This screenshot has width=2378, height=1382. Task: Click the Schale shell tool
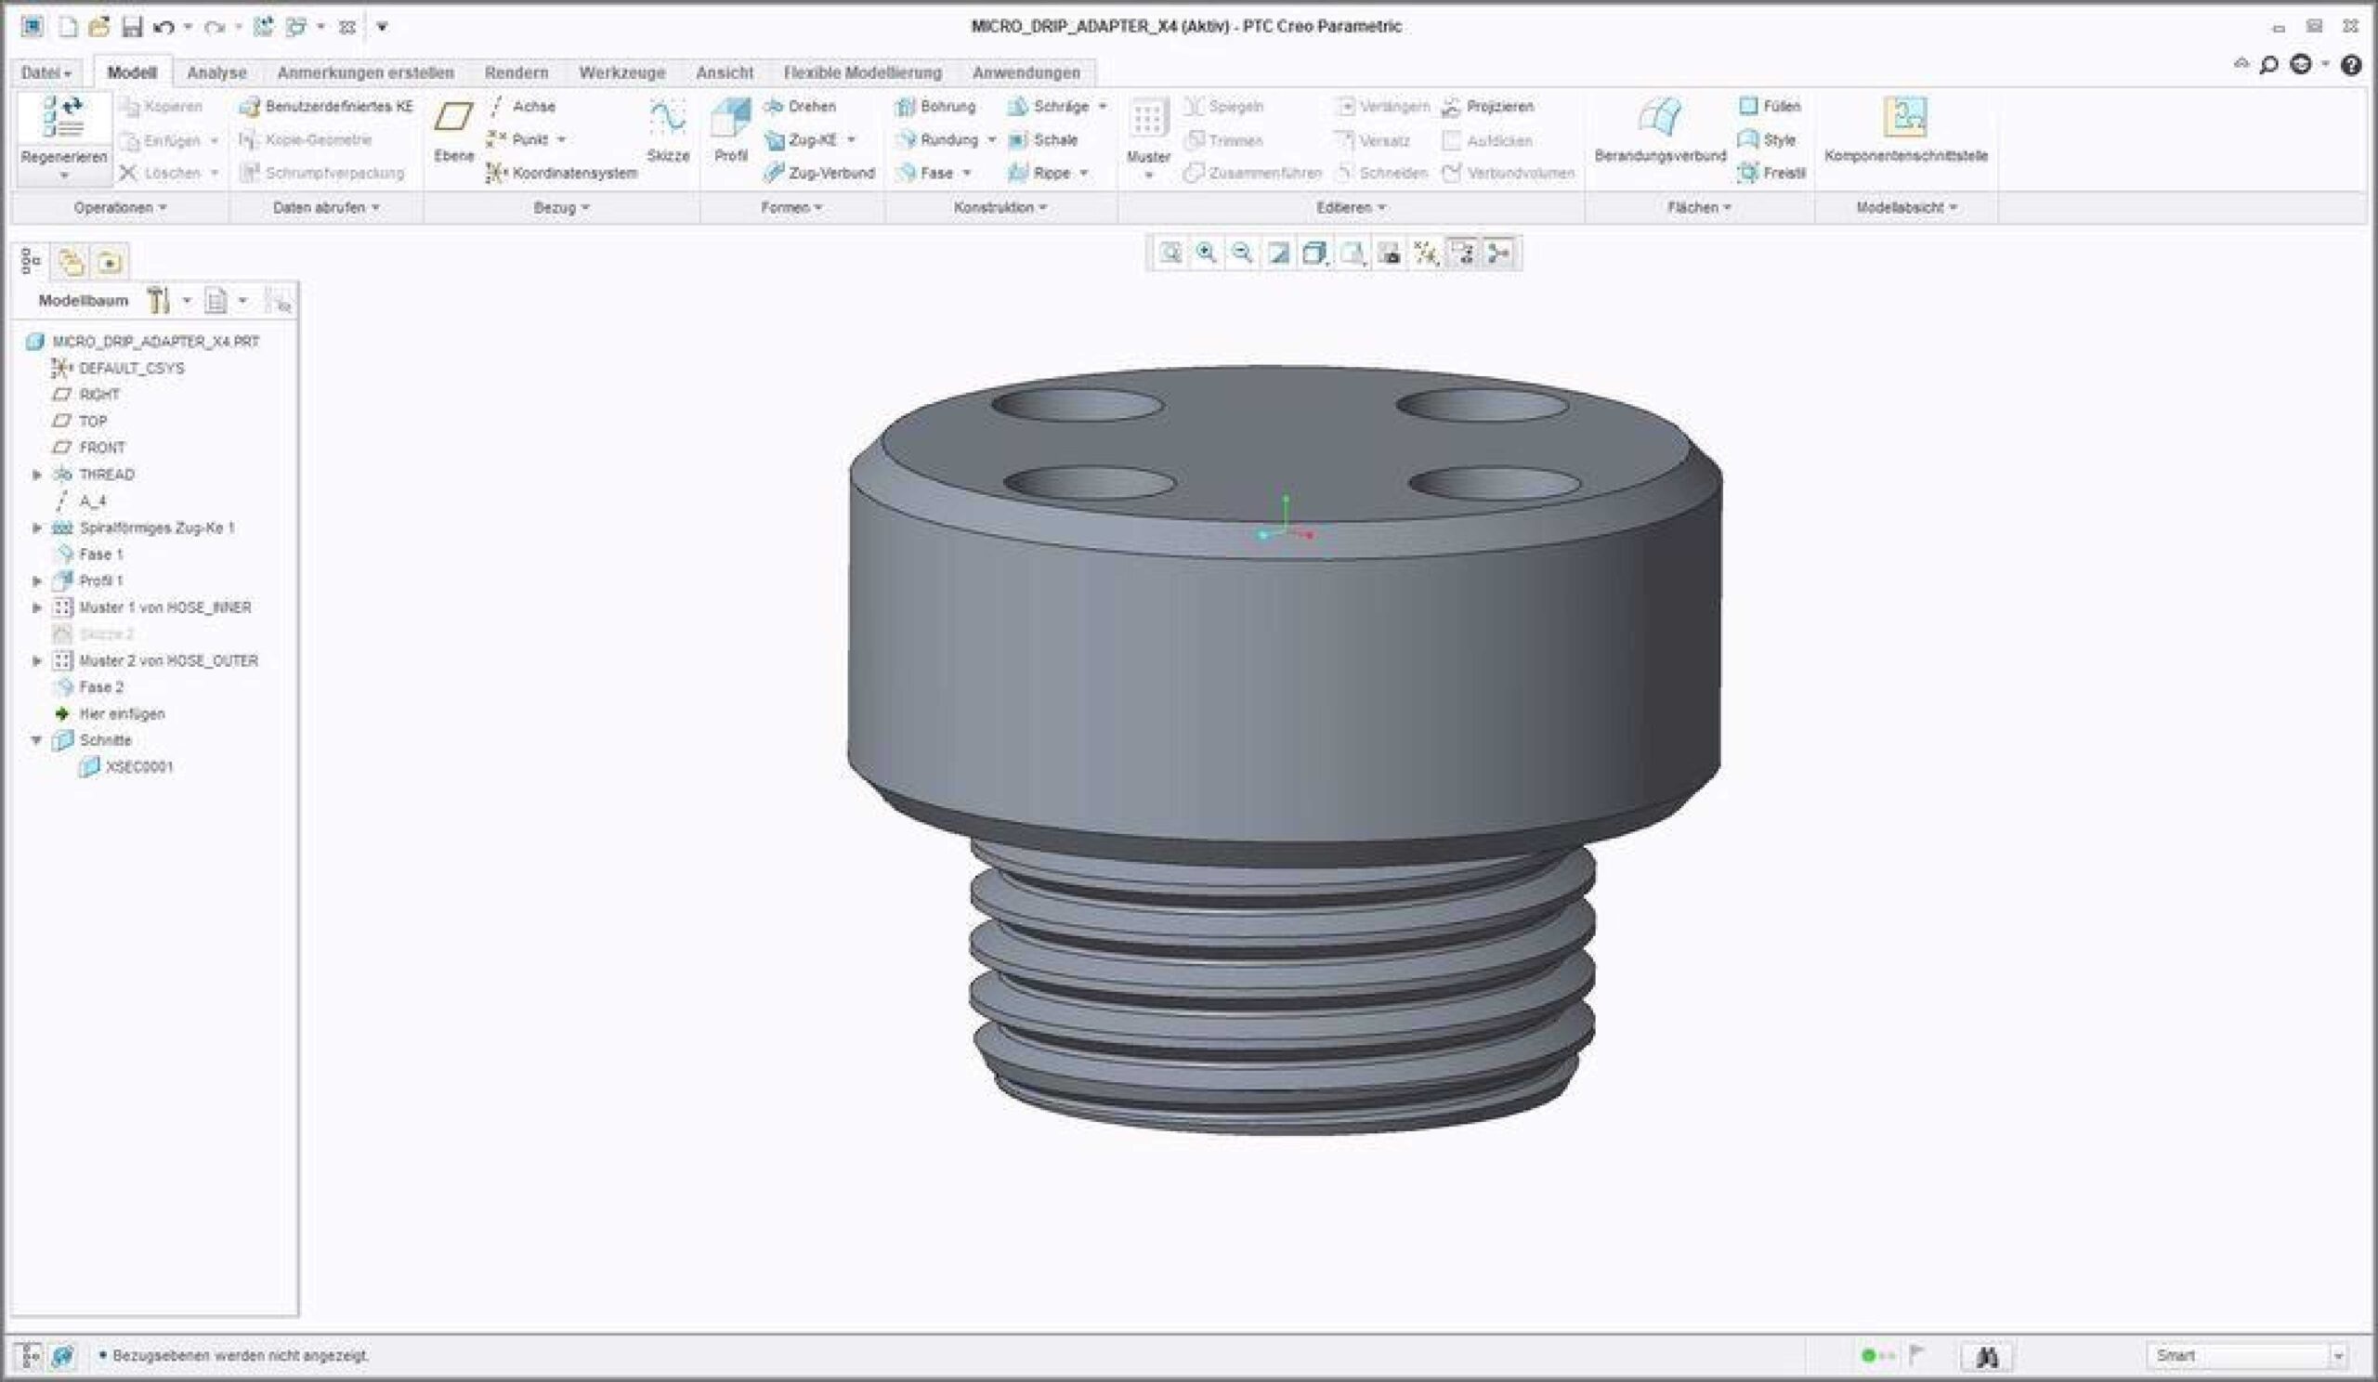(x=1043, y=139)
